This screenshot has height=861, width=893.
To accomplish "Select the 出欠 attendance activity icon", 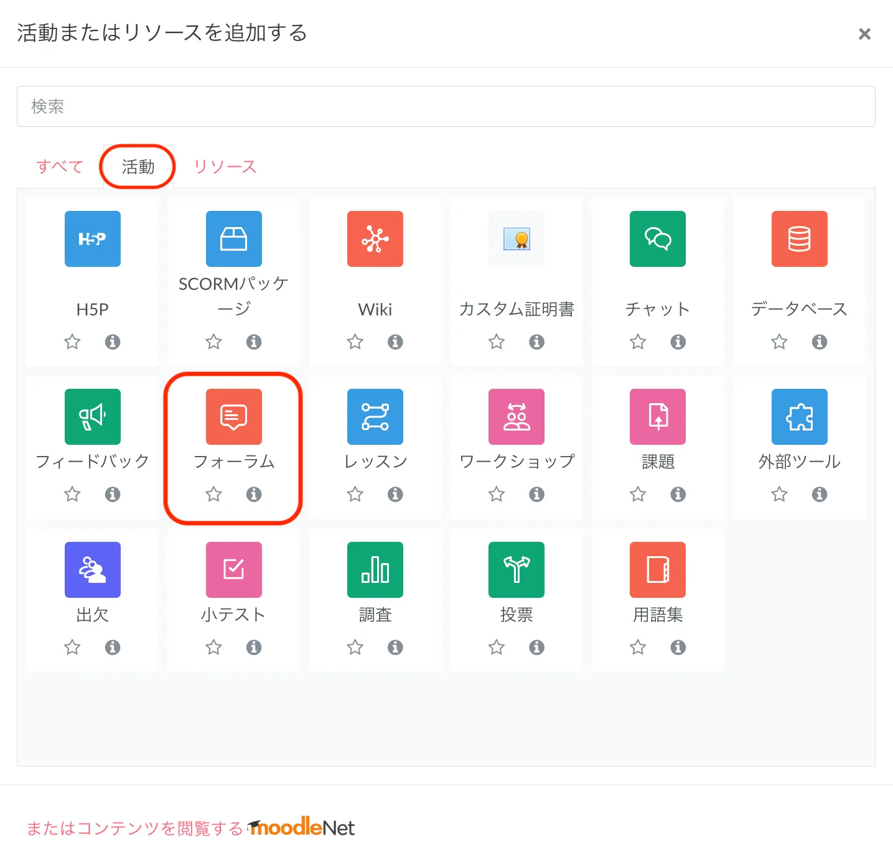I will point(92,570).
